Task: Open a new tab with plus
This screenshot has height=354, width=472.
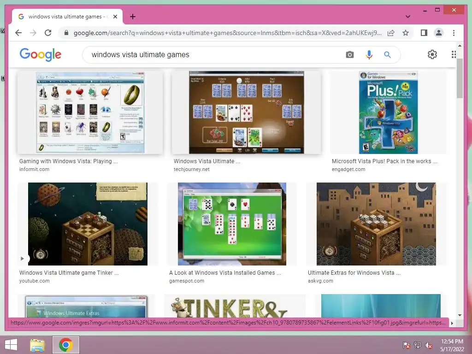Action: (132, 17)
